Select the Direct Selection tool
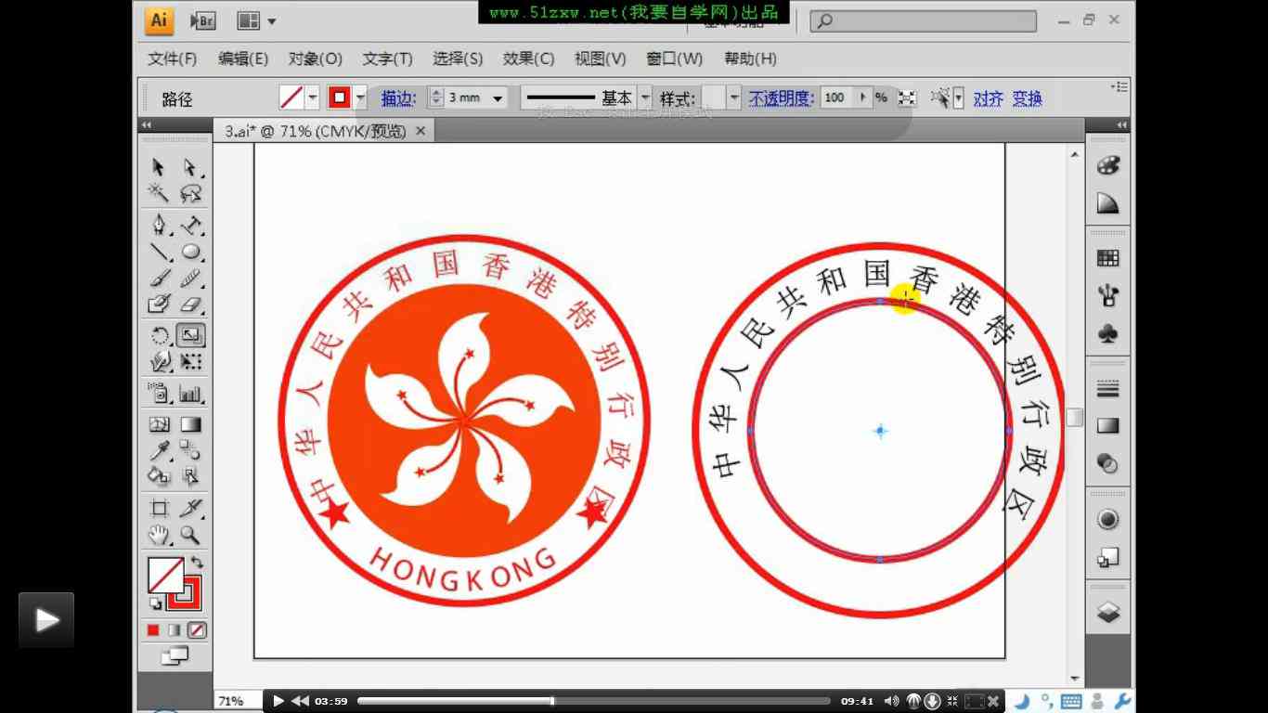Screen dimensions: 1268x713 190,167
